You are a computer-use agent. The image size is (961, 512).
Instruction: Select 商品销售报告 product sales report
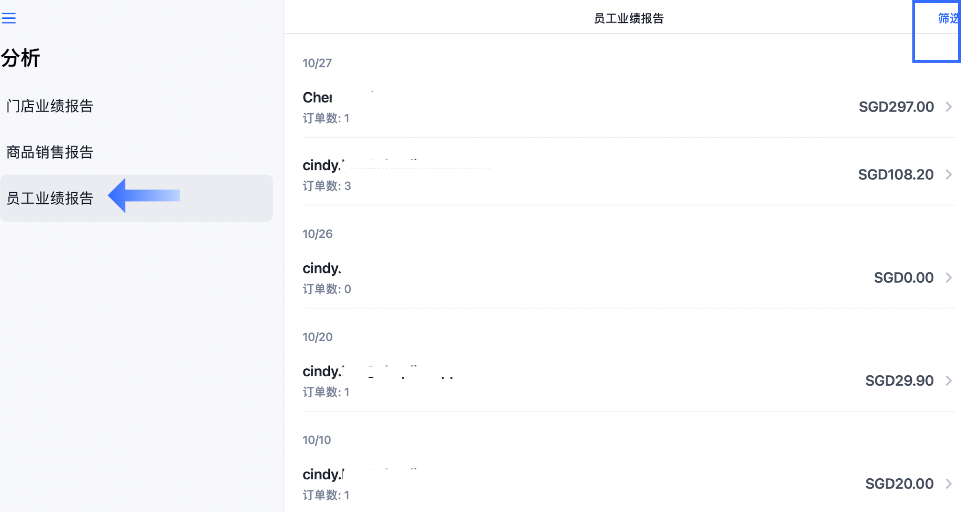pyautogui.click(x=50, y=152)
